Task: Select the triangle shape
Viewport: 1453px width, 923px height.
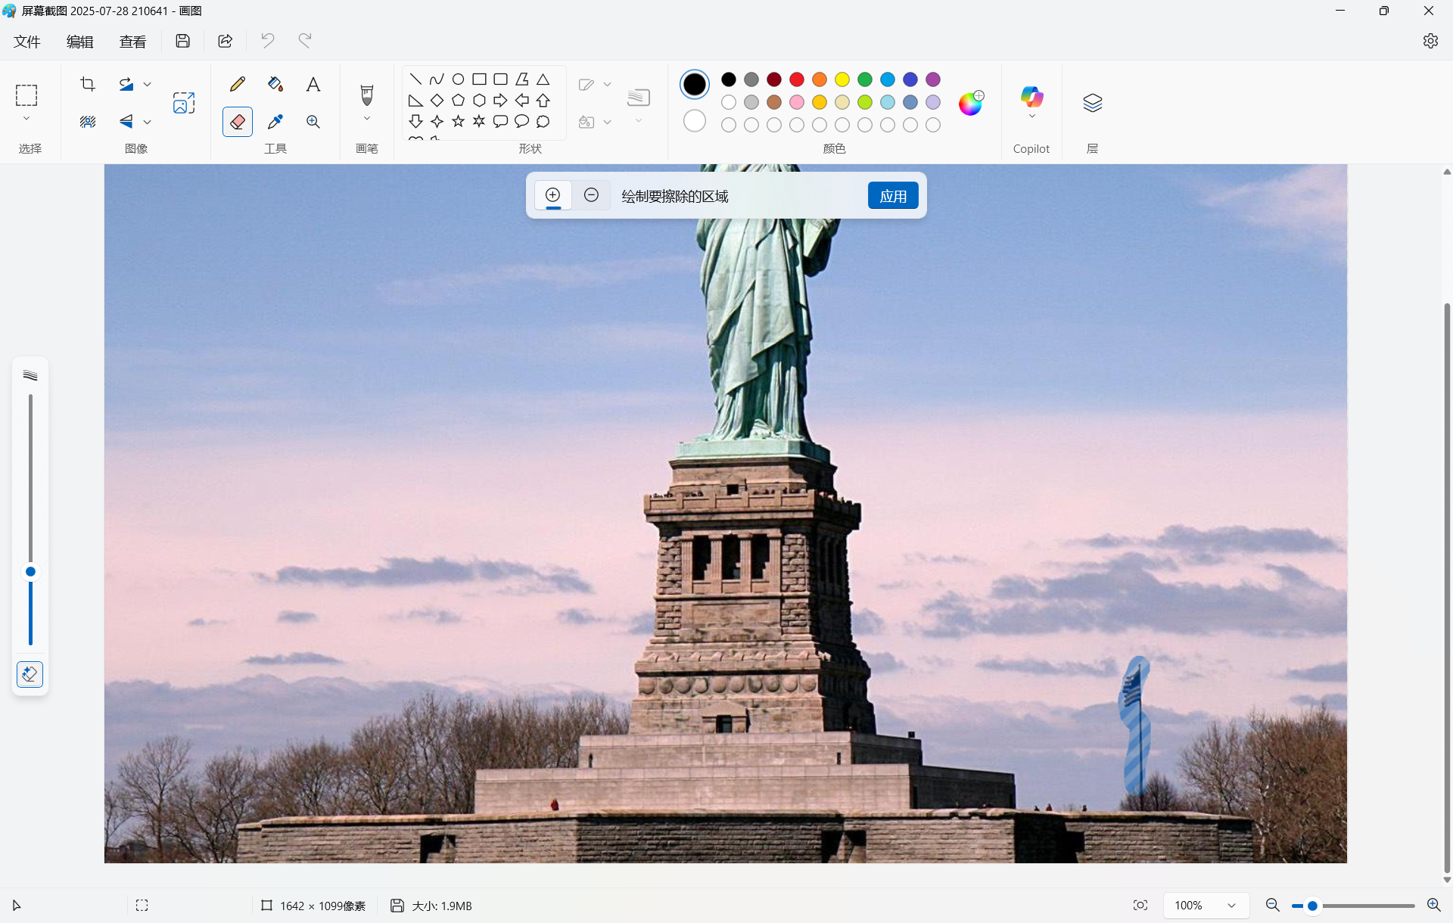Action: click(x=543, y=79)
